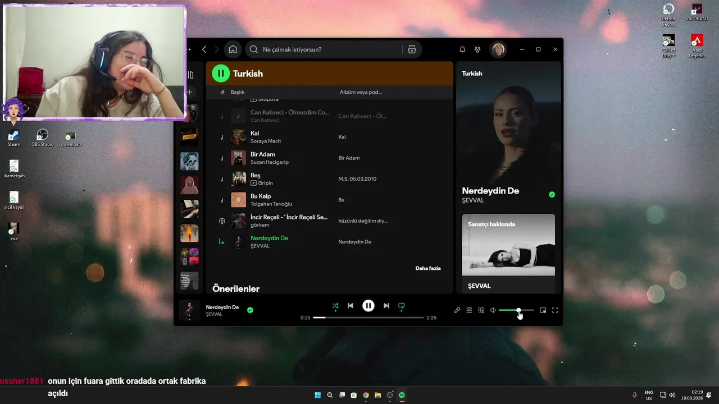Image resolution: width=719 pixels, height=404 pixels.
Task: Open Spotify notifications bell
Action: (x=462, y=49)
